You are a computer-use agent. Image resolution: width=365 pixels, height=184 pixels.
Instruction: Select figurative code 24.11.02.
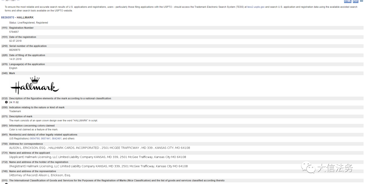[14, 102]
